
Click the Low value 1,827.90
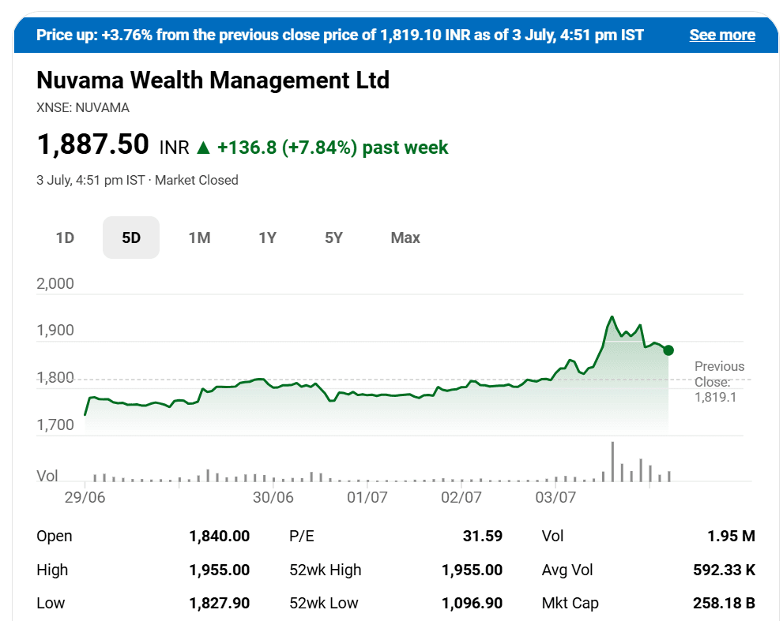(219, 603)
